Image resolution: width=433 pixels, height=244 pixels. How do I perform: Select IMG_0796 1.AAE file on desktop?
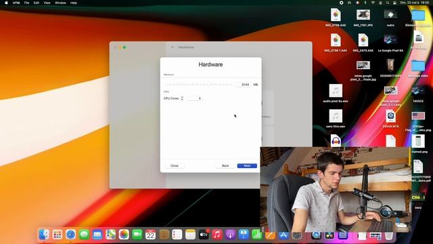point(336,43)
